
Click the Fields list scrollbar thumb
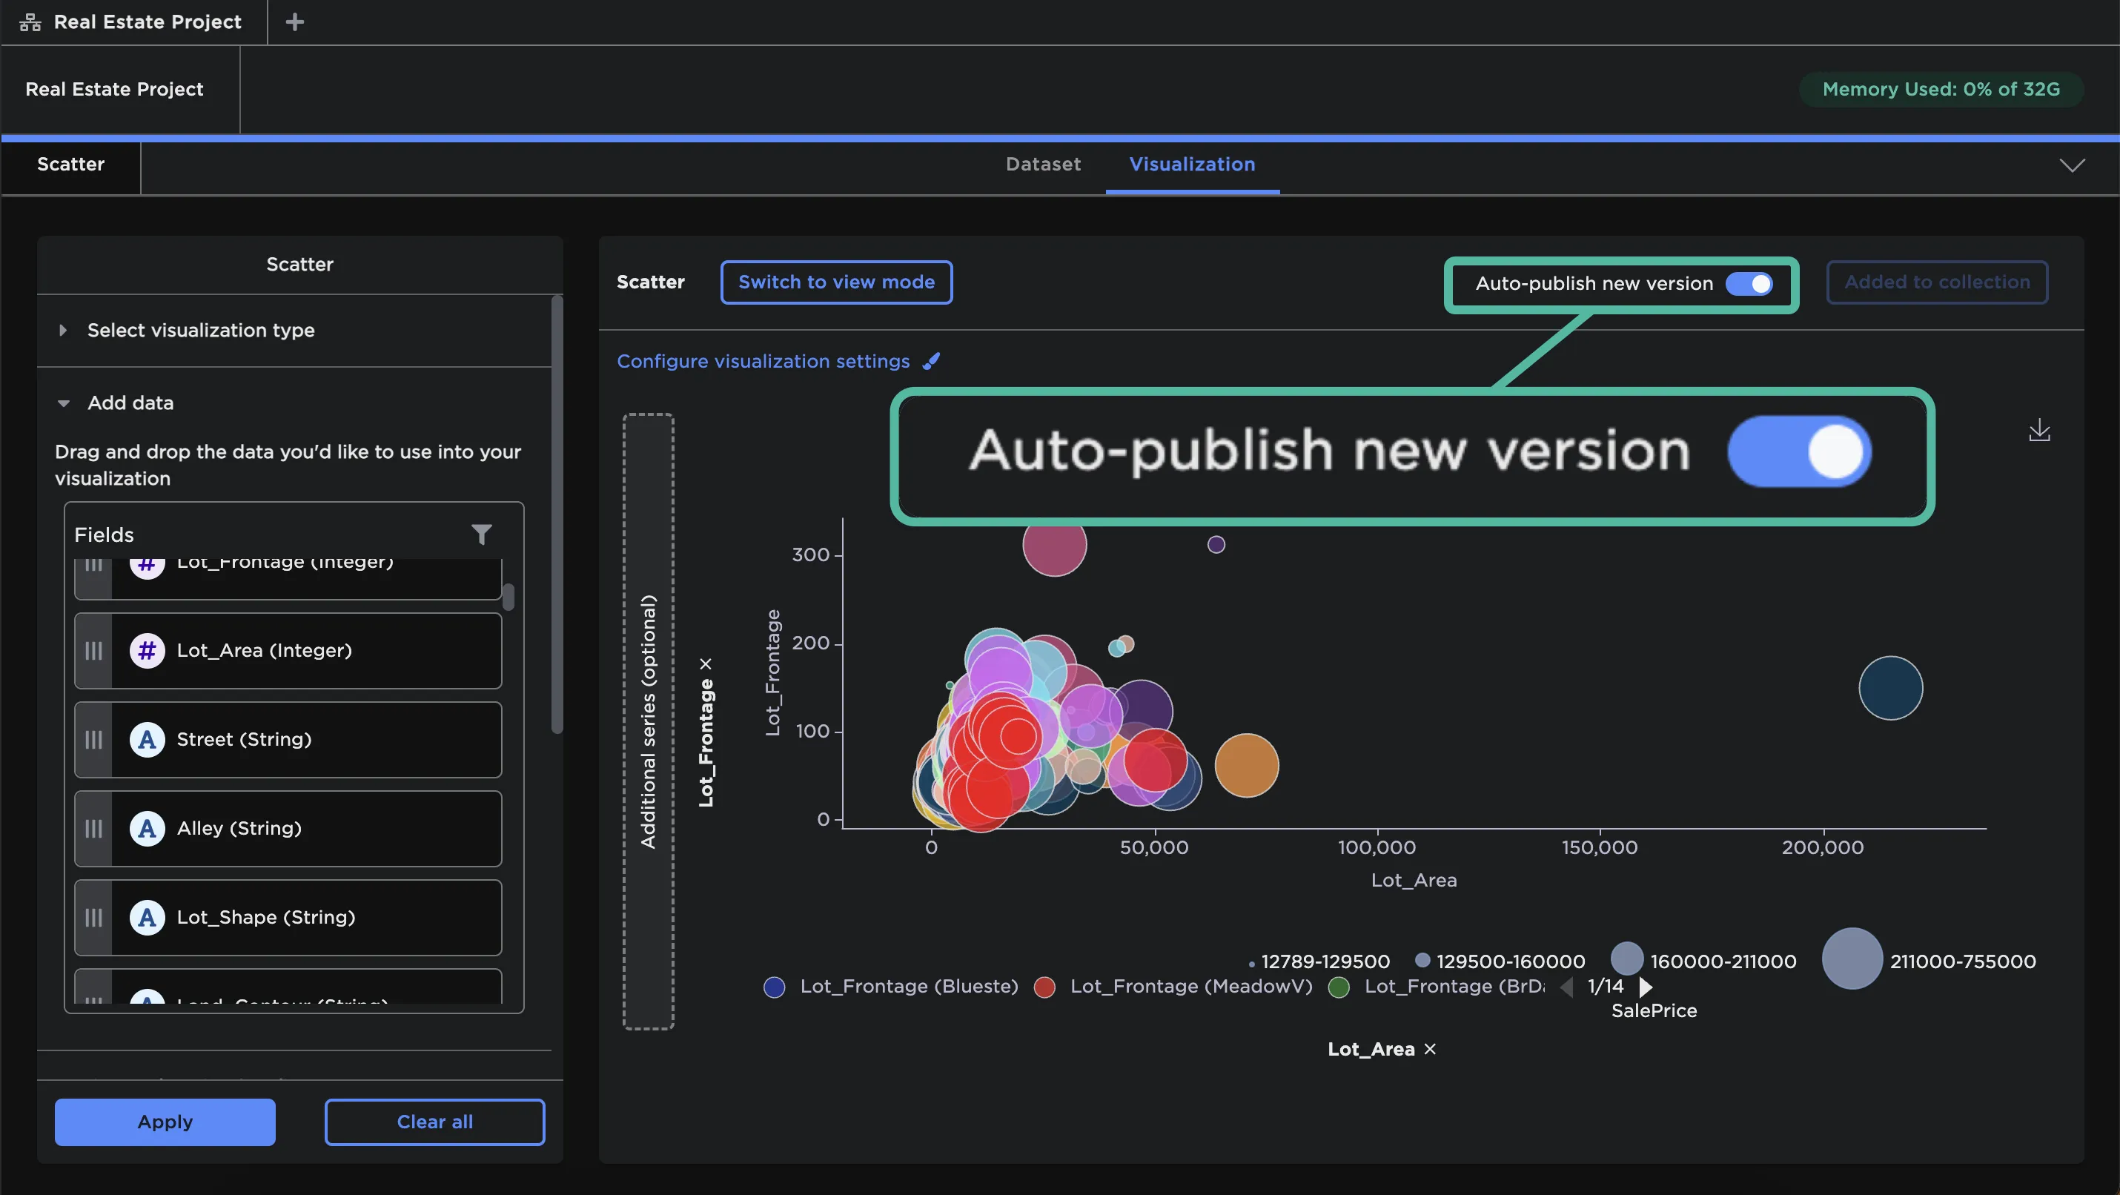pyautogui.click(x=509, y=597)
